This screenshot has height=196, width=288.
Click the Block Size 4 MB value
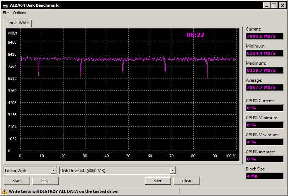(x=265, y=176)
